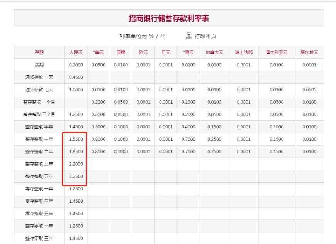Click 0.2000 in the 活期 人民币 cell
The width and height of the screenshot is (336, 244).
(x=76, y=65)
